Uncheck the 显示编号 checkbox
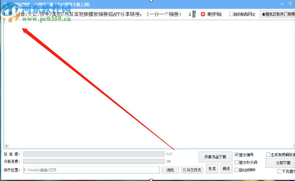The height and width of the screenshot is (181, 295). click(x=237, y=155)
